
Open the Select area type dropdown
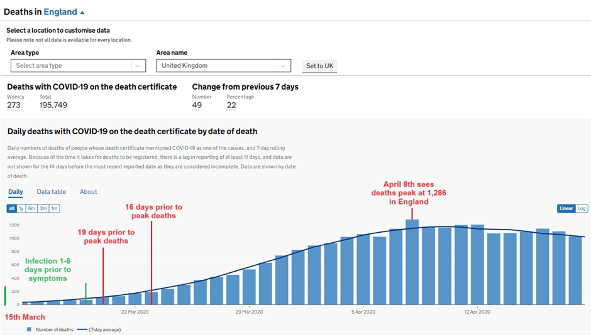78,66
